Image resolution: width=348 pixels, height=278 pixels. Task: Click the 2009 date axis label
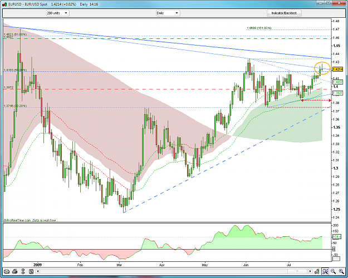[37, 265]
